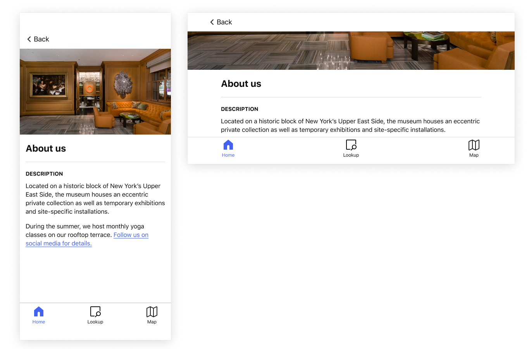Viewport: 529px width, 349px height.
Task: Select the Lookup tab label in portrait mockup
Action: [95, 322]
